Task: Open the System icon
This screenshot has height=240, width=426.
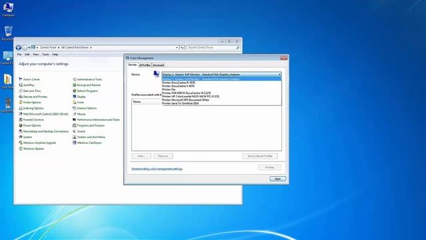Action: coord(21,137)
